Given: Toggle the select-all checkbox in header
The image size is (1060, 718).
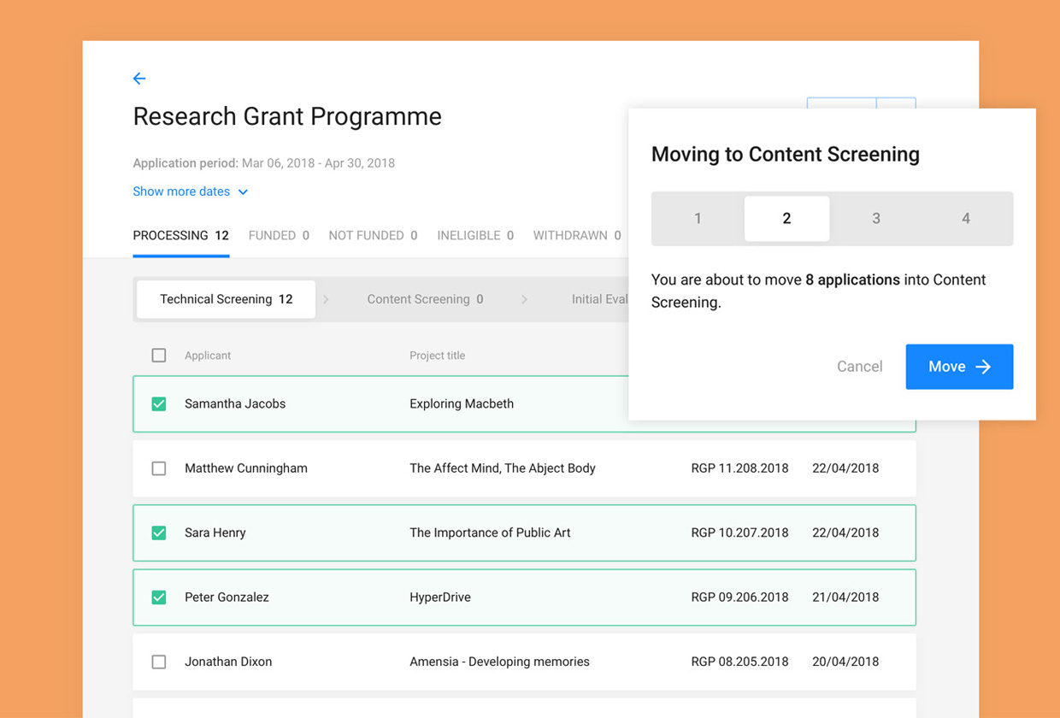Looking at the screenshot, I should (159, 356).
